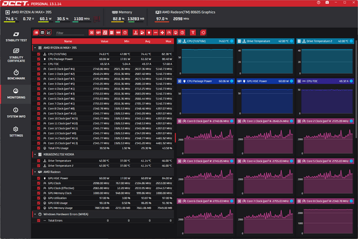Viewport: 358px width, 239px height.
Task: Toggle the motherboard filter icon
Action: (105, 32)
